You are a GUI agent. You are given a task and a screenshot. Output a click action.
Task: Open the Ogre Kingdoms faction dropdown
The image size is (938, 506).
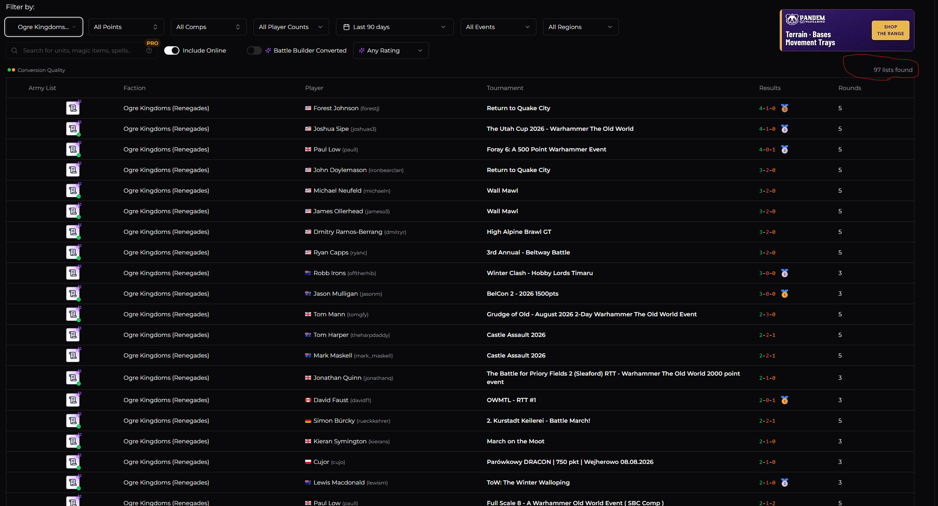(44, 27)
